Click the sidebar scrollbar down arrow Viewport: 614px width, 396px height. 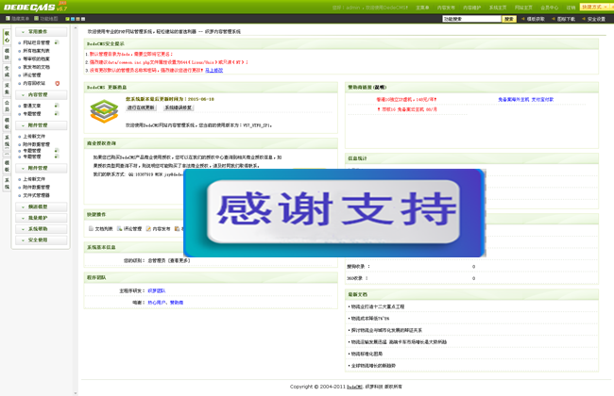pyautogui.click(x=76, y=393)
